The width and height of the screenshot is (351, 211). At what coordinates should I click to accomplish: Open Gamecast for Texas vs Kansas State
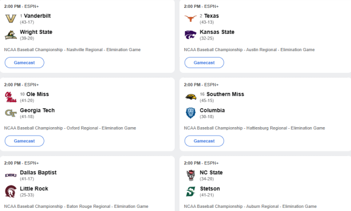click(204, 63)
